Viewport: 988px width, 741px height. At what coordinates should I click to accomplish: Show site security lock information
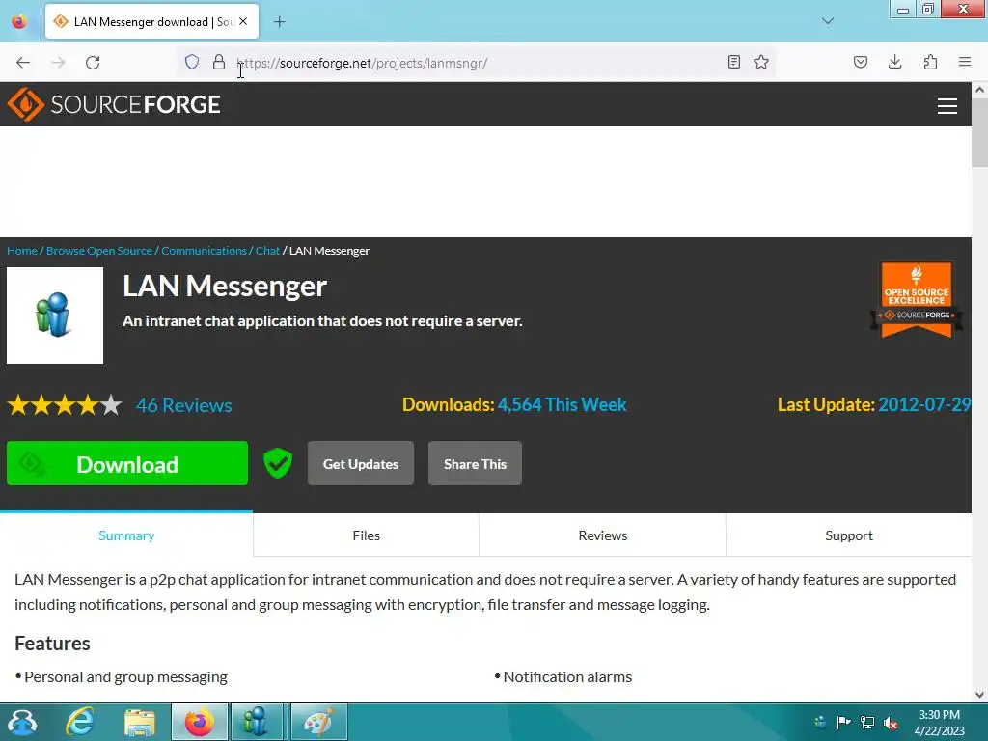tap(219, 62)
